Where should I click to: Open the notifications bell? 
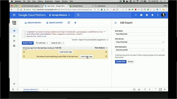coord(152,15)
